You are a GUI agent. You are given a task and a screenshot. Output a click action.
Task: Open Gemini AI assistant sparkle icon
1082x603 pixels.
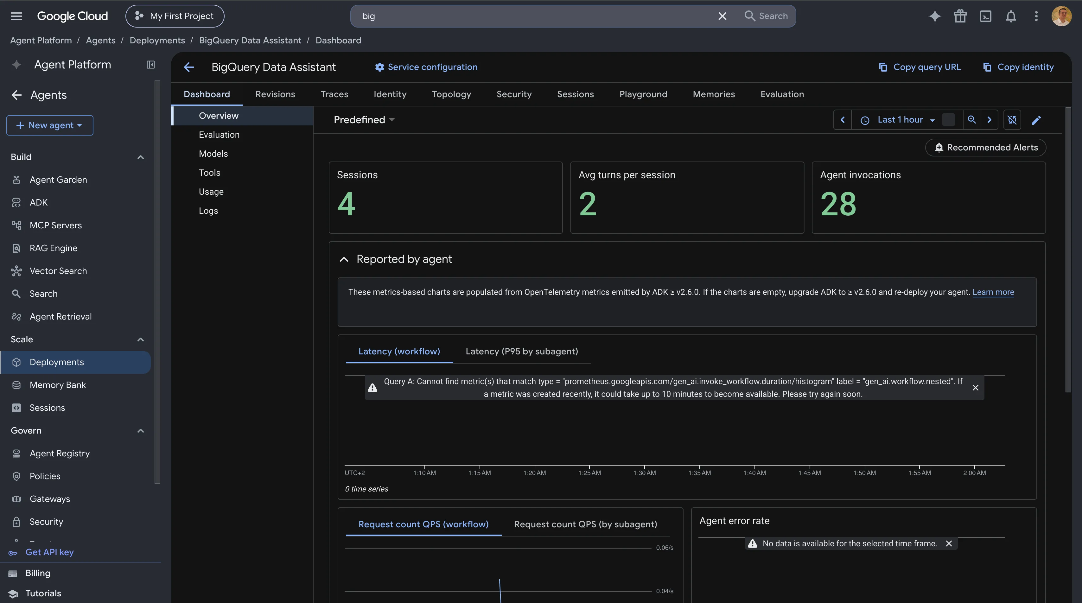click(x=935, y=16)
